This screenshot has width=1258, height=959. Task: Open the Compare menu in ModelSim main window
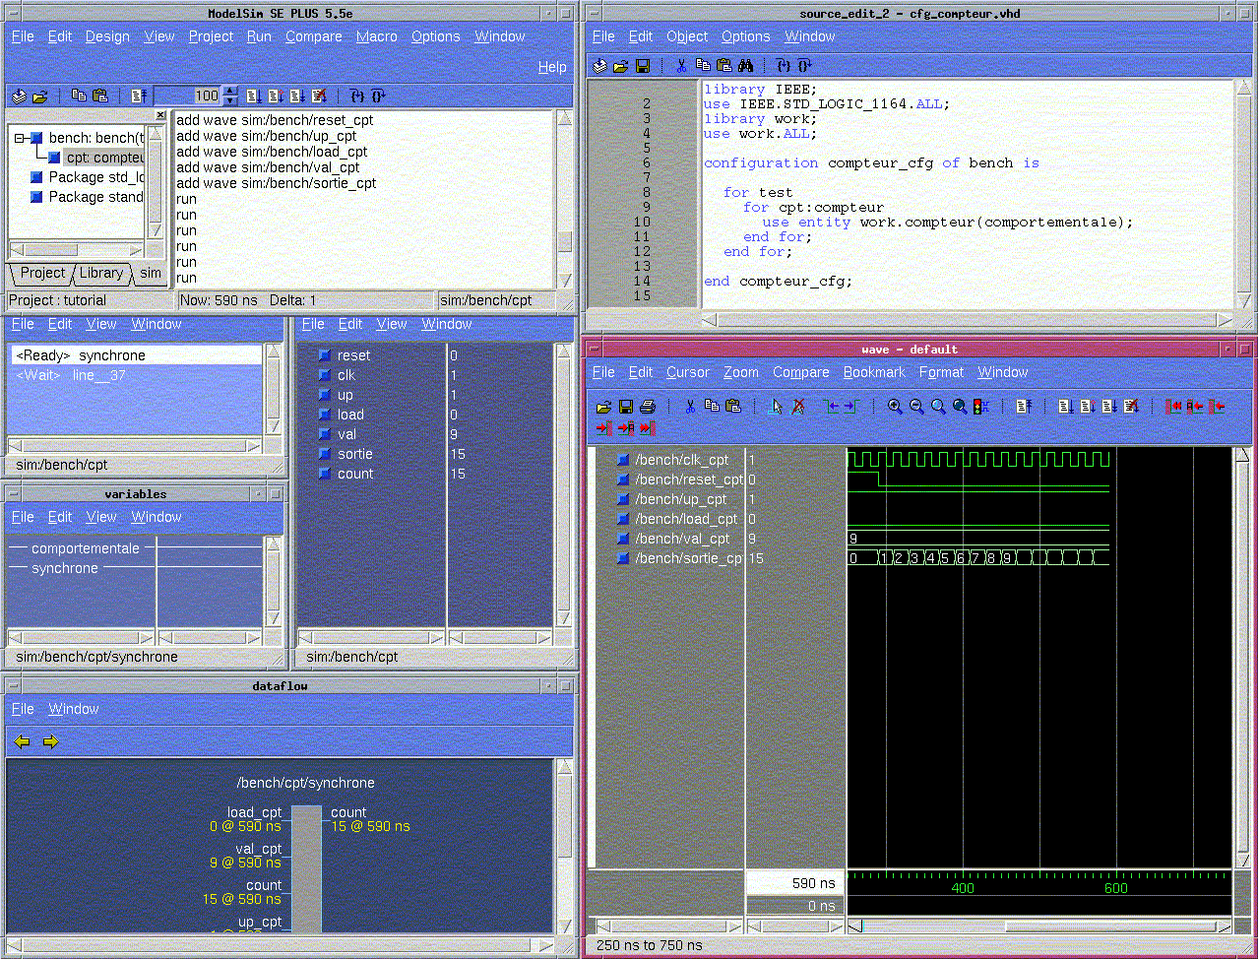coord(314,36)
